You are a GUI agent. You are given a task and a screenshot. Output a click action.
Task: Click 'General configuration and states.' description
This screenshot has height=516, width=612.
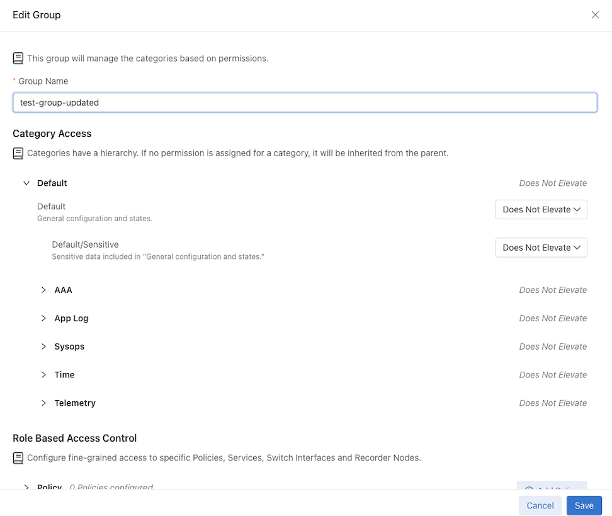click(95, 219)
